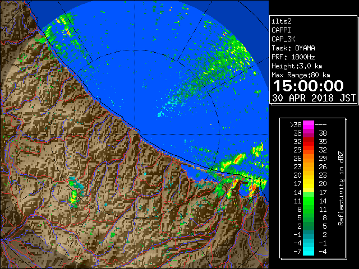Select the 'CAPPI' product type text
The height and width of the screenshot is (269, 359).
click(x=281, y=30)
